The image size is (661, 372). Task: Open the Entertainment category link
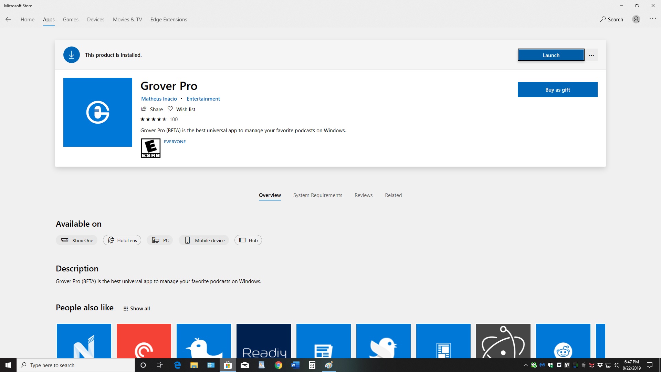(x=203, y=99)
